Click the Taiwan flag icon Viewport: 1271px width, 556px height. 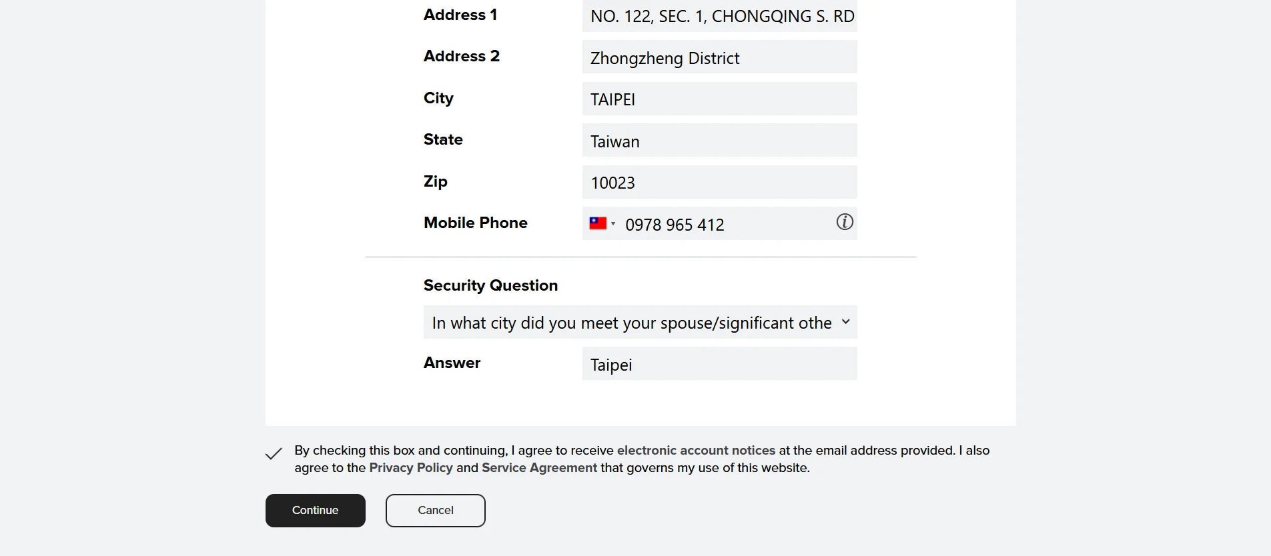pos(598,223)
